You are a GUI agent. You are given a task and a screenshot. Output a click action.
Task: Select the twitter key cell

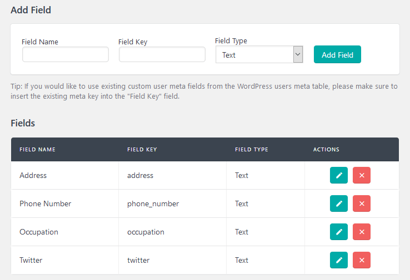click(172, 260)
